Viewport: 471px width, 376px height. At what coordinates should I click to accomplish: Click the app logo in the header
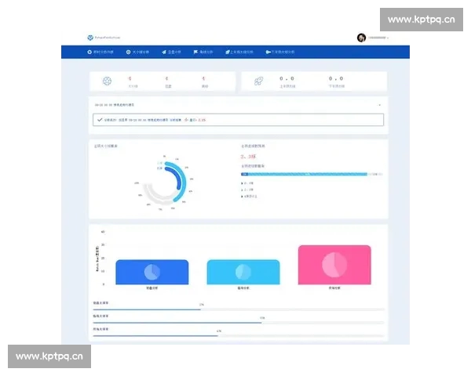click(90, 37)
